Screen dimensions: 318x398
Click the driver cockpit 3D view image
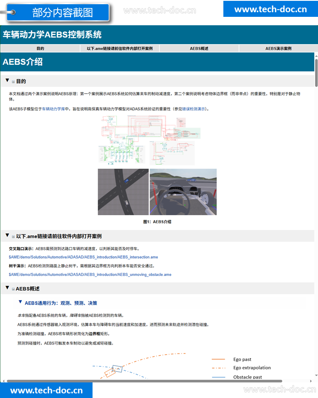click(183, 192)
